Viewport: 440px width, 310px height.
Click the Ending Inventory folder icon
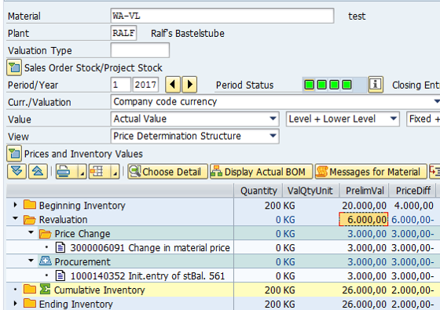(30, 303)
